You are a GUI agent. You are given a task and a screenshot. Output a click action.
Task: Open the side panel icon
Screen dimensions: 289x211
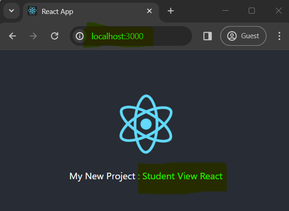pyautogui.click(x=207, y=36)
